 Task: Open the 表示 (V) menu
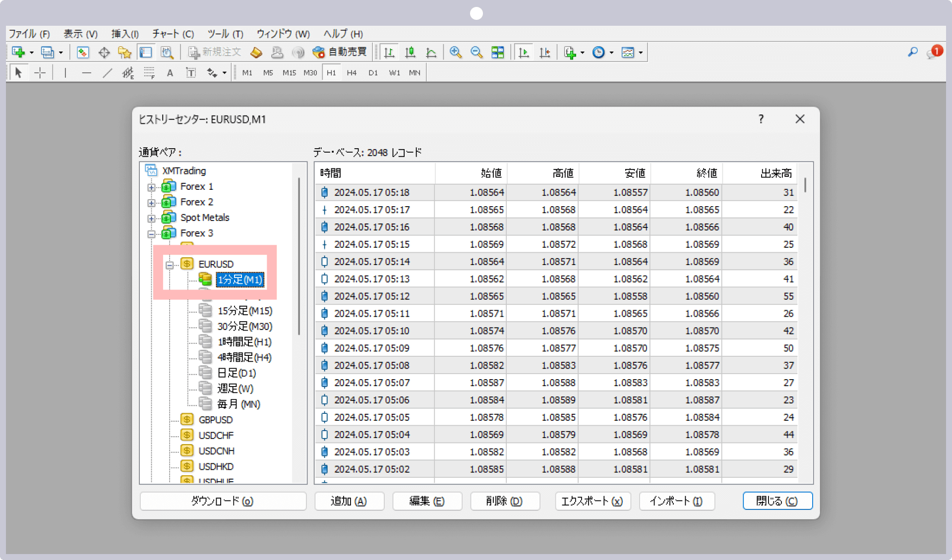tap(80, 34)
